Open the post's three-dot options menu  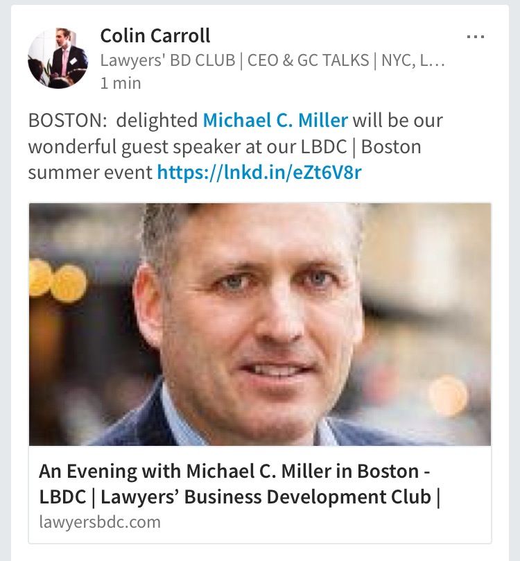[x=475, y=37]
